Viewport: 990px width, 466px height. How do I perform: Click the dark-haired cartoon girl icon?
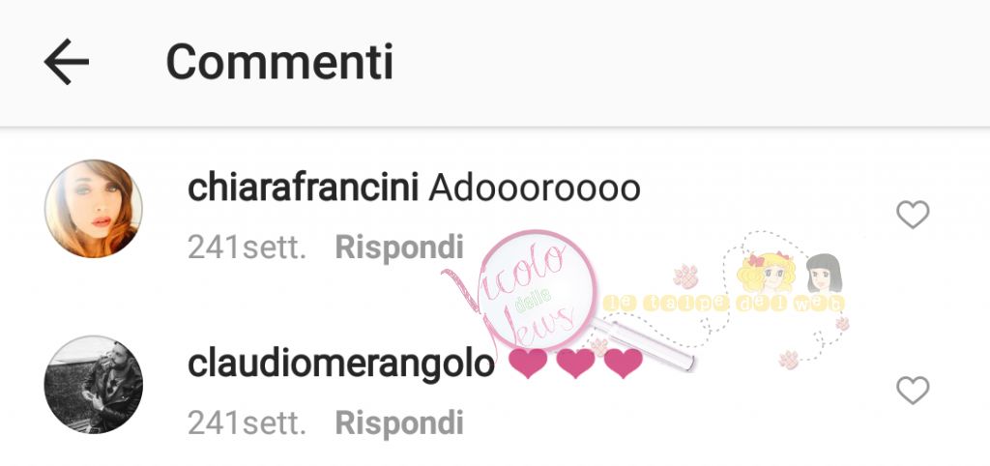point(824,273)
